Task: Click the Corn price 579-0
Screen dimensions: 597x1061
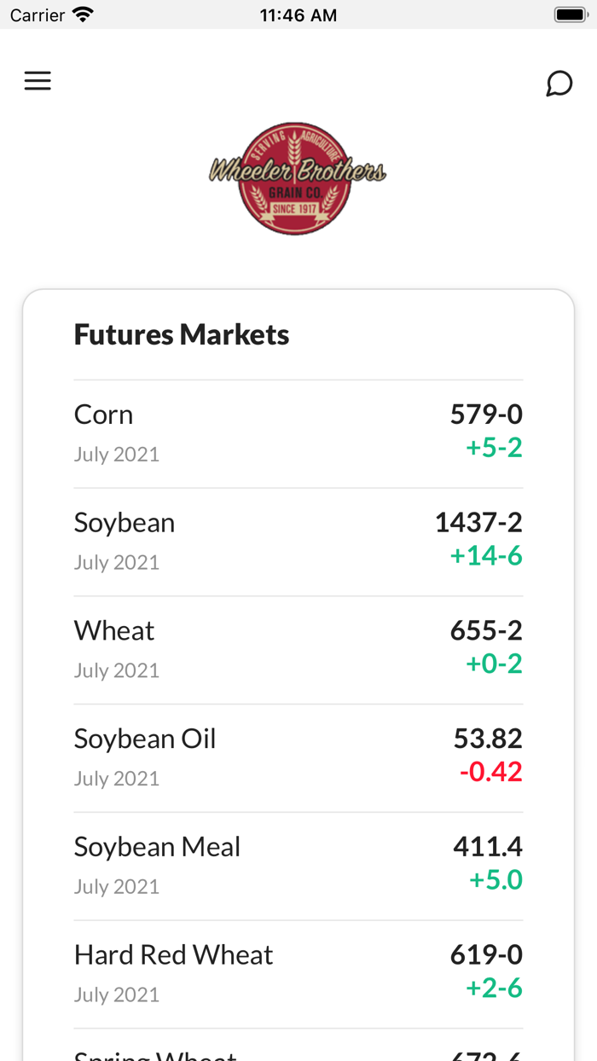Action: pyautogui.click(x=486, y=415)
